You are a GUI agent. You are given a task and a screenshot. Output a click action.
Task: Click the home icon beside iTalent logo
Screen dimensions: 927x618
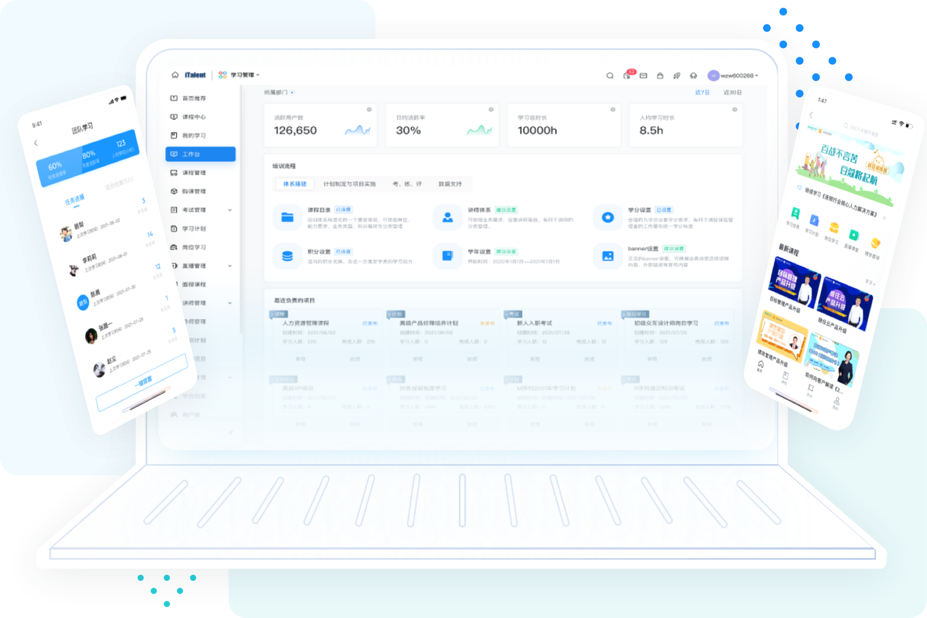coord(175,75)
